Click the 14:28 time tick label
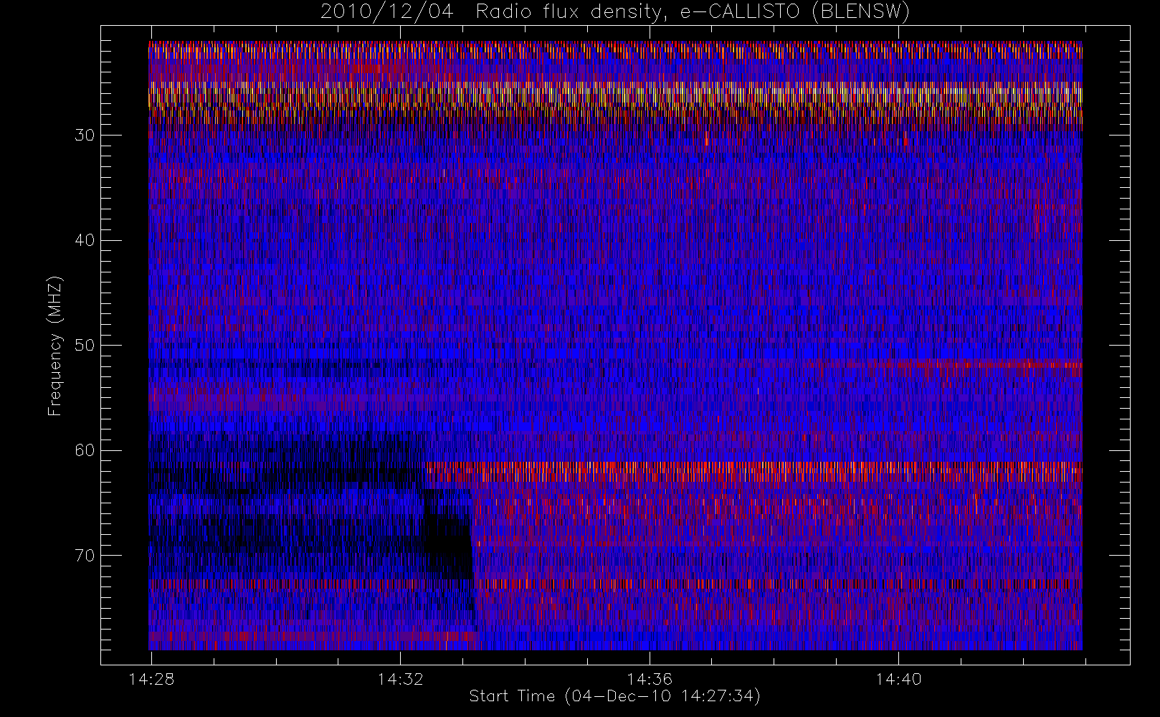 [151, 679]
